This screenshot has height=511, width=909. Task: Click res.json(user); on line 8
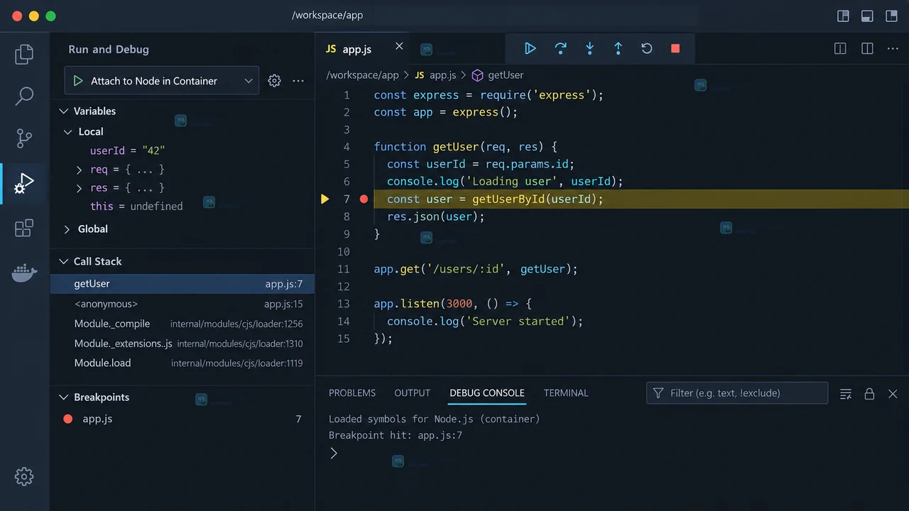coord(435,216)
